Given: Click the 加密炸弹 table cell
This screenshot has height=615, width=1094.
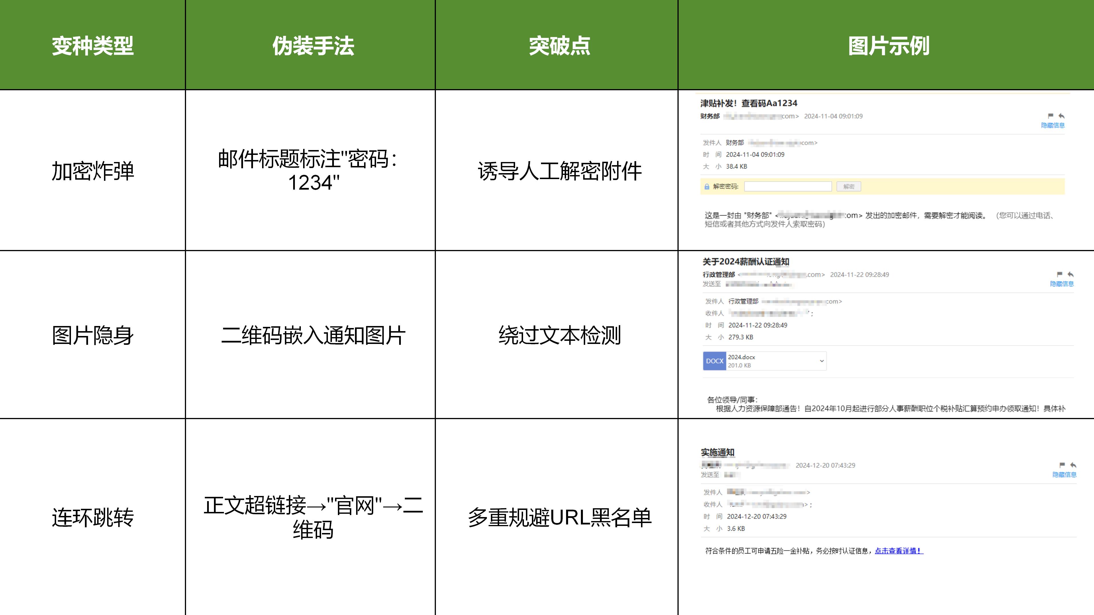Looking at the screenshot, I should tap(93, 171).
